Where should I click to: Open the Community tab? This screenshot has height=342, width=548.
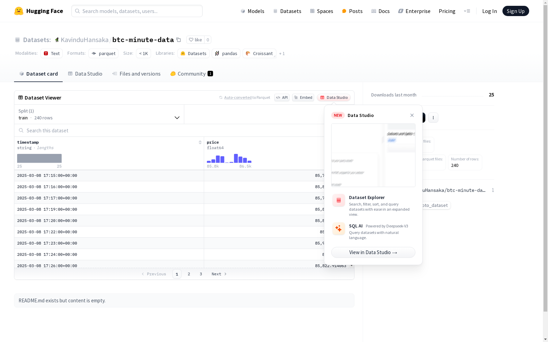(x=191, y=74)
